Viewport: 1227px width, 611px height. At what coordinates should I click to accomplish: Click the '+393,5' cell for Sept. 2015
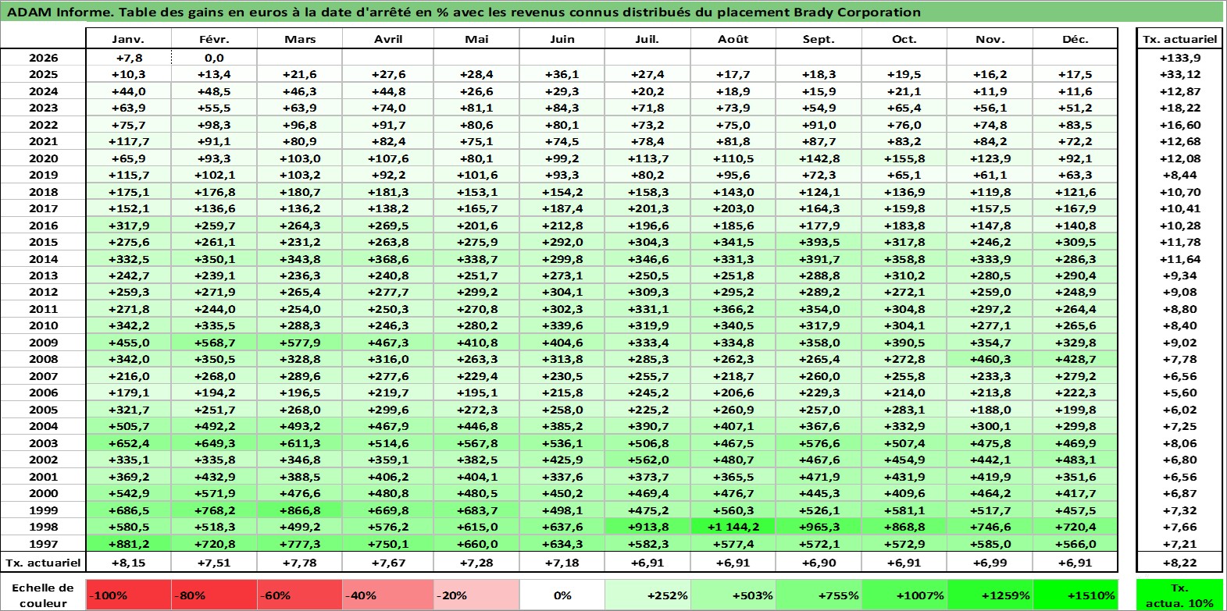coord(819,242)
